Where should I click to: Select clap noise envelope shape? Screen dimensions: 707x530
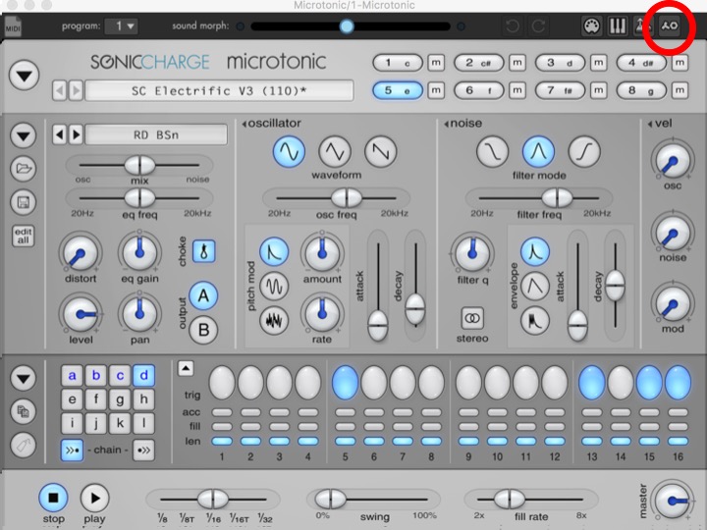click(535, 320)
